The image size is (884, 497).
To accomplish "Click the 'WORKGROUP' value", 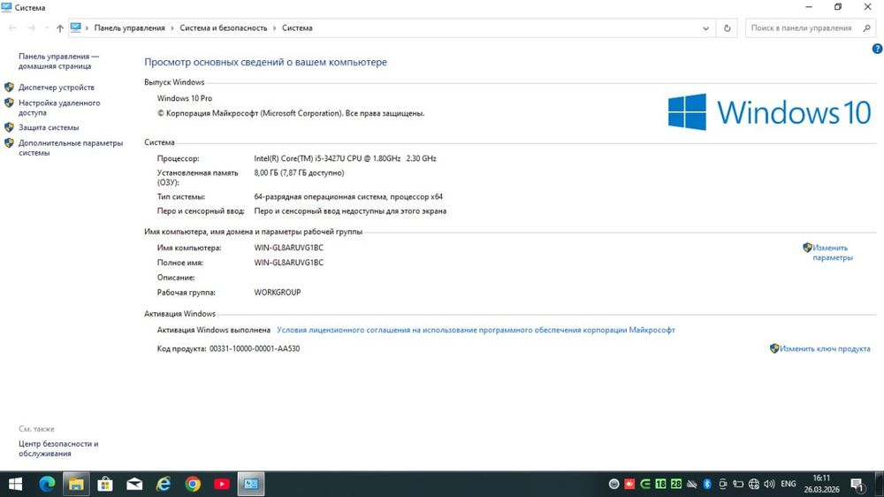I will pyautogui.click(x=278, y=292).
